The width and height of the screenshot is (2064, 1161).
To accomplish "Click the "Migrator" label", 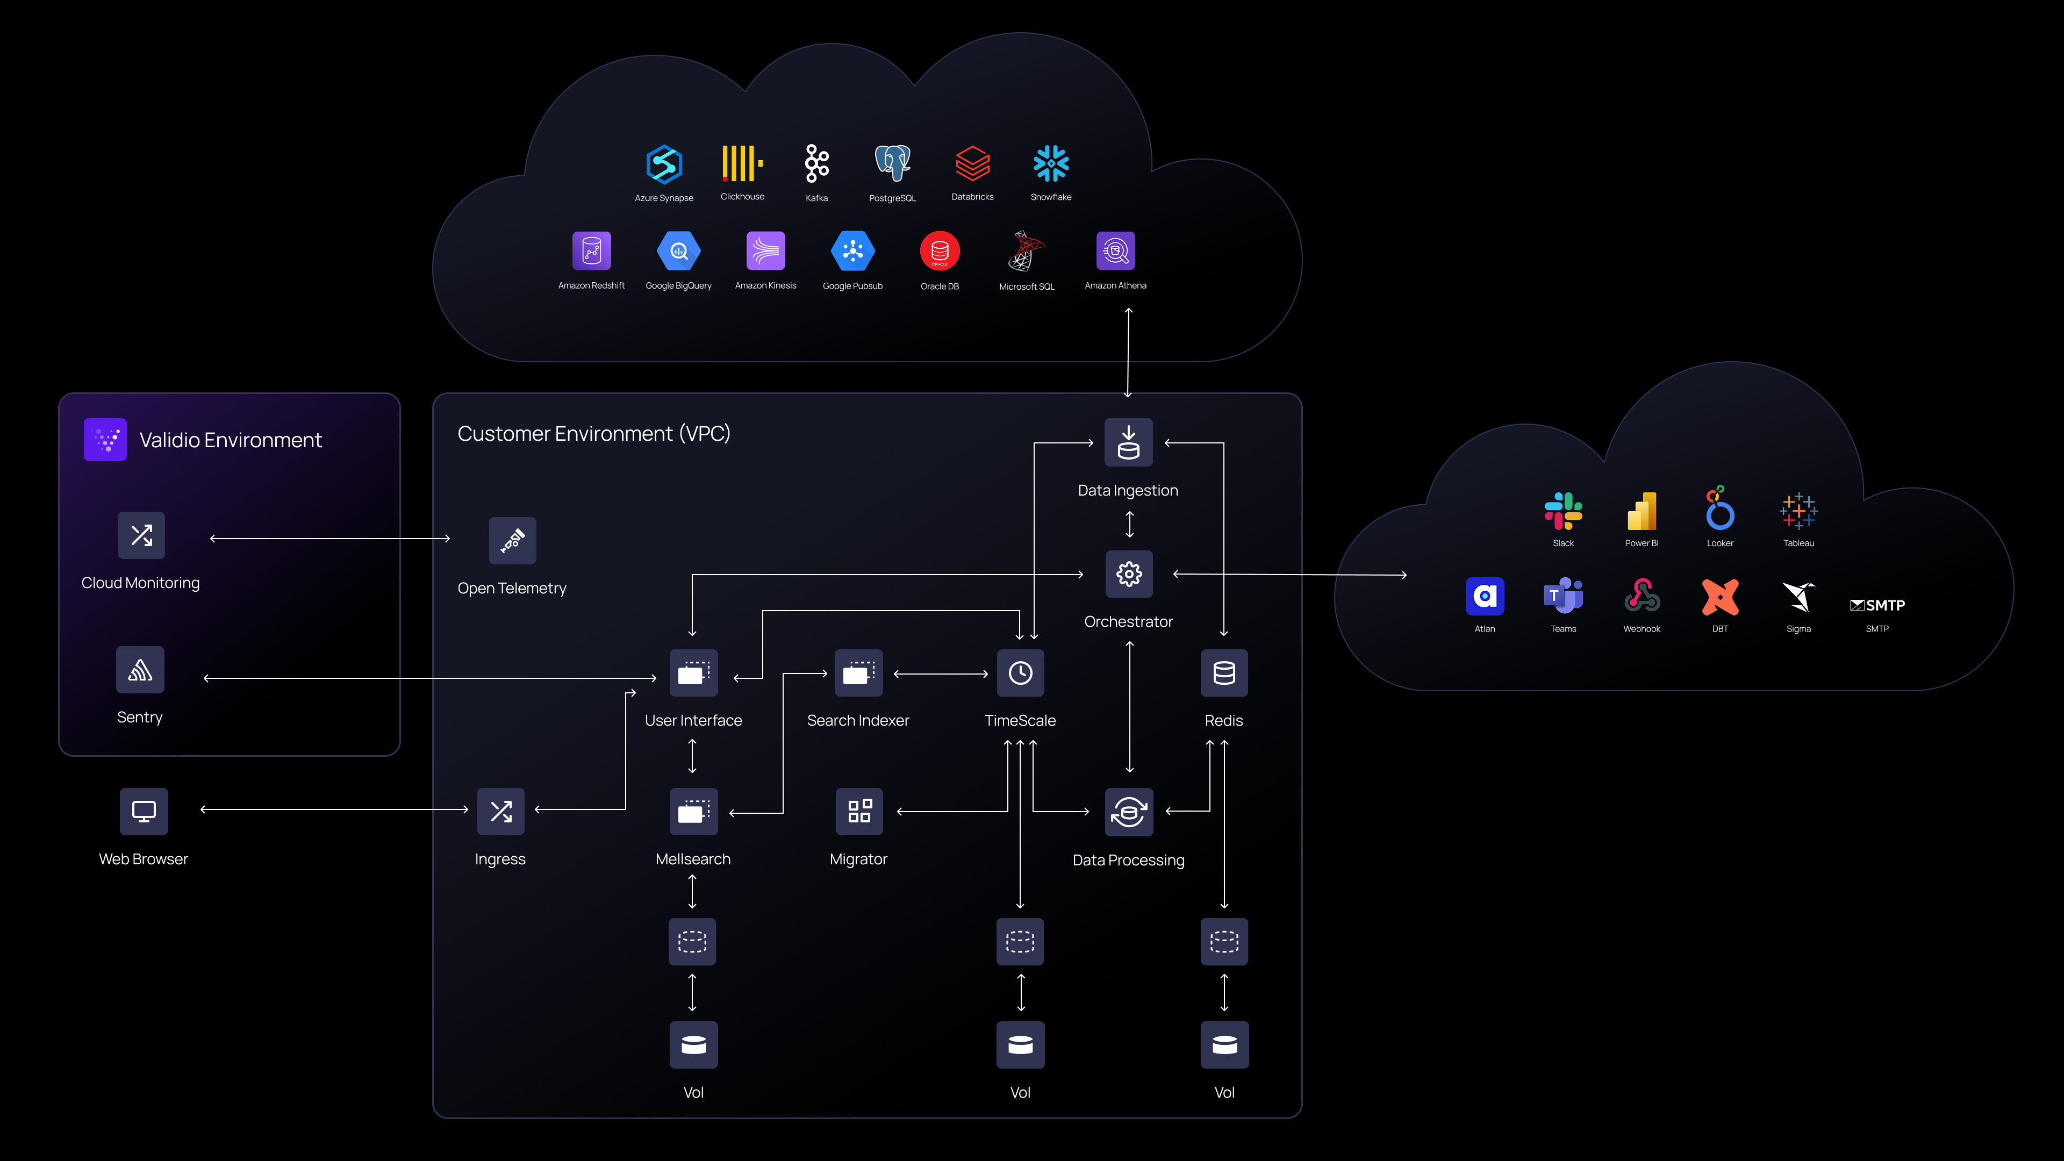I will click(x=858, y=859).
